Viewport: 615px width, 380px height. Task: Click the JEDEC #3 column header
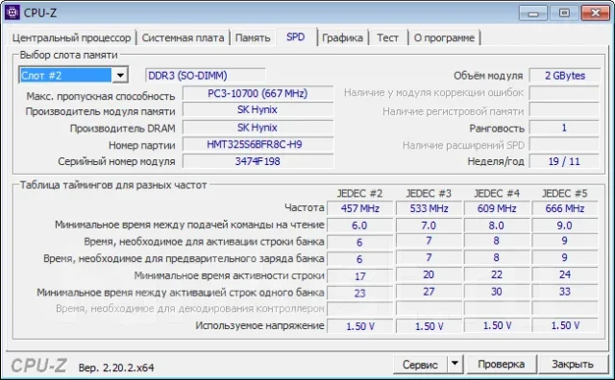point(429,194)
